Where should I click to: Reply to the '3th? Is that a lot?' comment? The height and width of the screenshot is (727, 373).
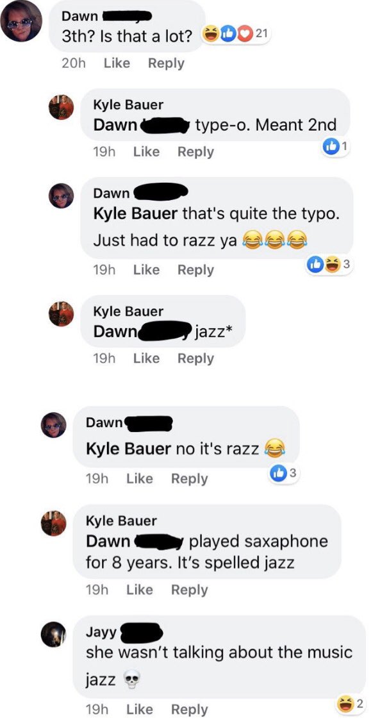pos(166,63)
